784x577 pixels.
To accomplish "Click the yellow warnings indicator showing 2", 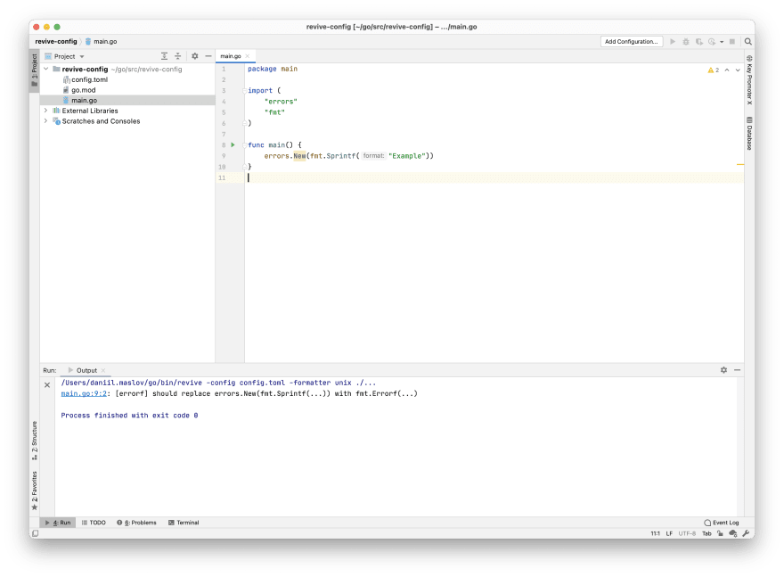I will (714, 70).
